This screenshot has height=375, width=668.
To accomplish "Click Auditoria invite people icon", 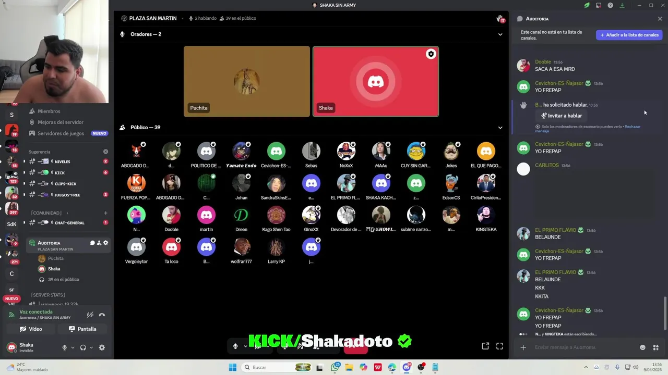I will [x=99, y=243].
